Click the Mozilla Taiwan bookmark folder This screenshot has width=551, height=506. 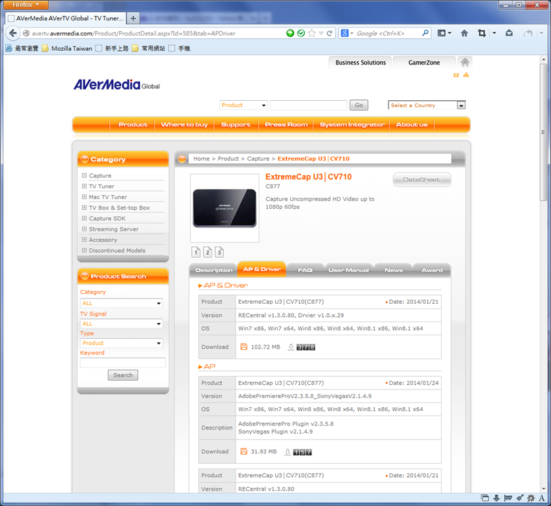(67, 48)
